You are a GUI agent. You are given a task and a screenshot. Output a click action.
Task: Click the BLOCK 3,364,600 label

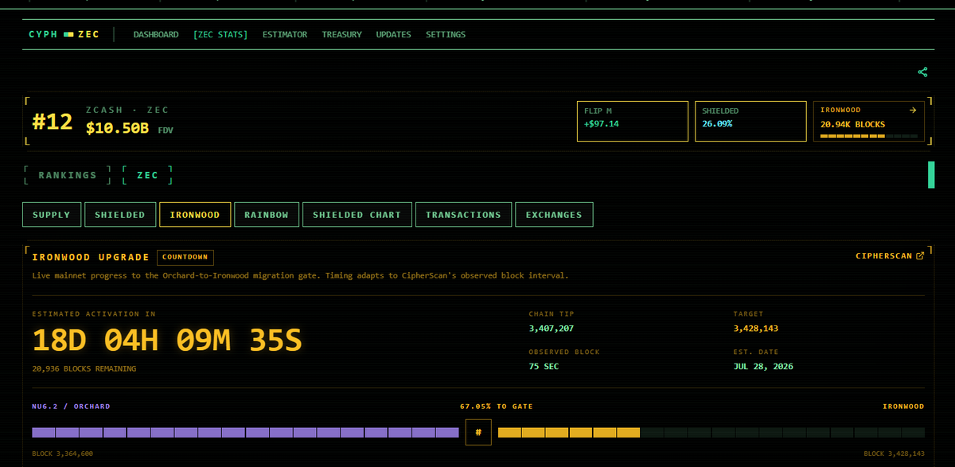[62, 454]
